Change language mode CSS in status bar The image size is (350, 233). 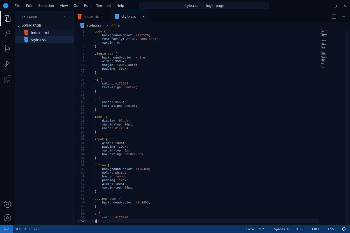click(x=331, y=229)
